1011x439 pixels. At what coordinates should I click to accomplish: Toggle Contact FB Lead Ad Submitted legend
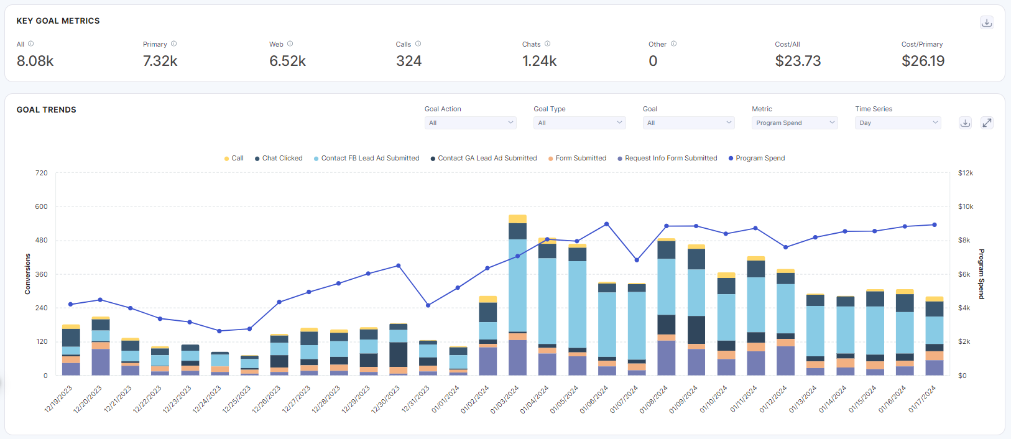pyautogui.click(x=367, y=159)
